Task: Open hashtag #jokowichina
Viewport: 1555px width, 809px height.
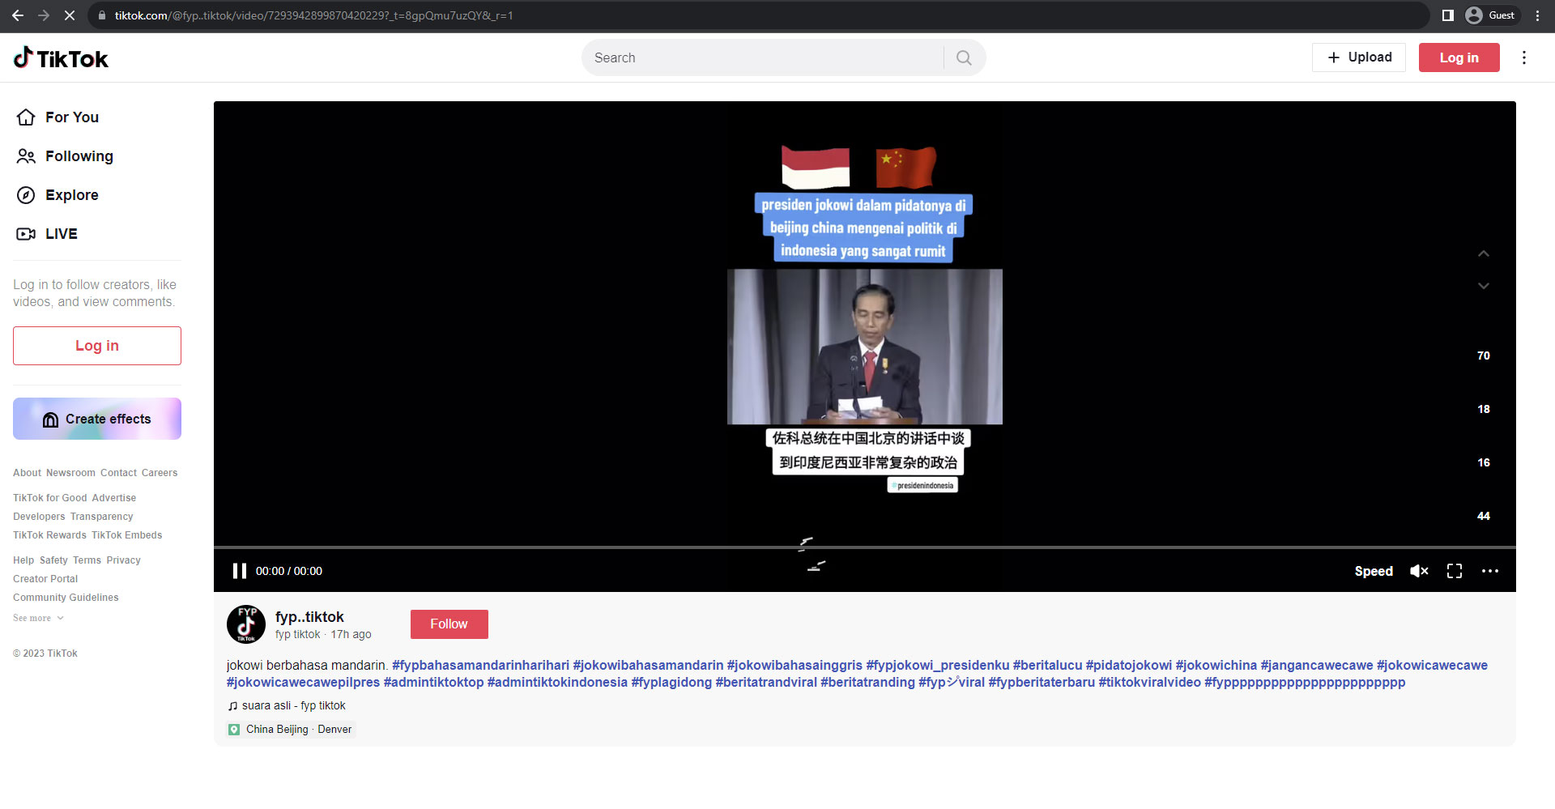Action: tap(1216, 665)
